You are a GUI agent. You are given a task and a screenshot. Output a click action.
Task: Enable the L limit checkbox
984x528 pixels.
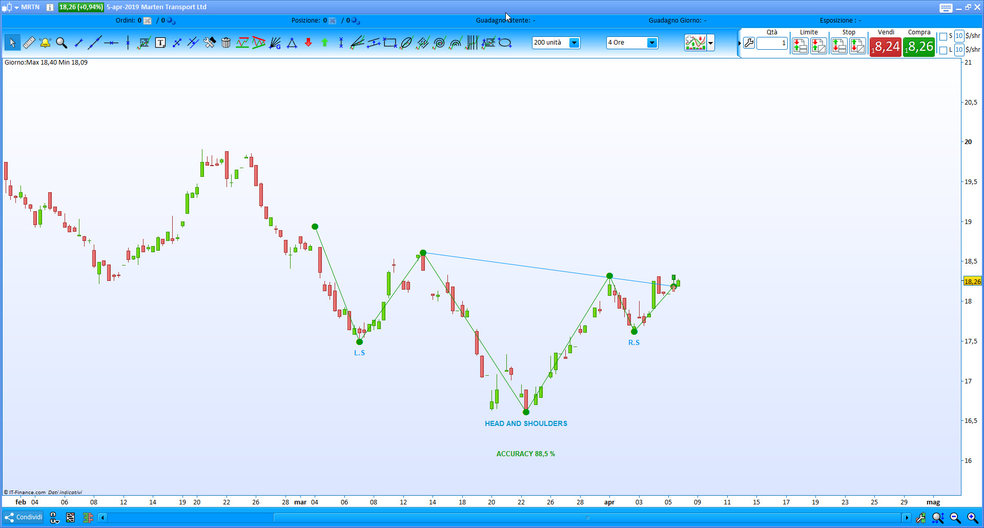click(x=943, y=50)
